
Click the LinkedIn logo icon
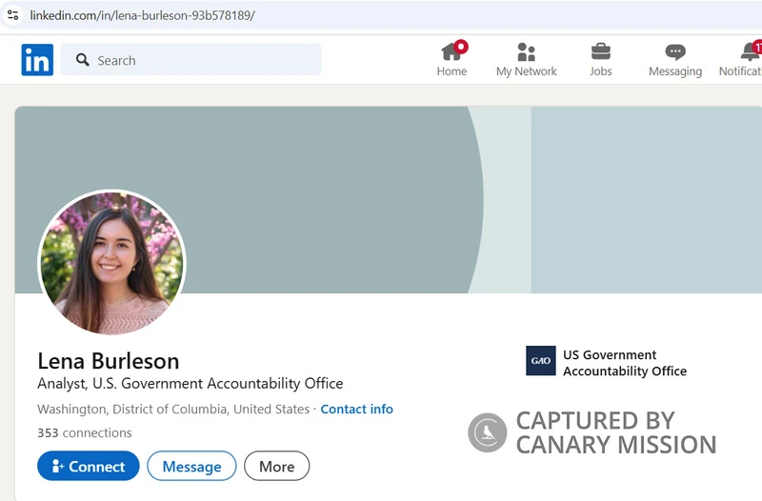(x=37, y=60)
